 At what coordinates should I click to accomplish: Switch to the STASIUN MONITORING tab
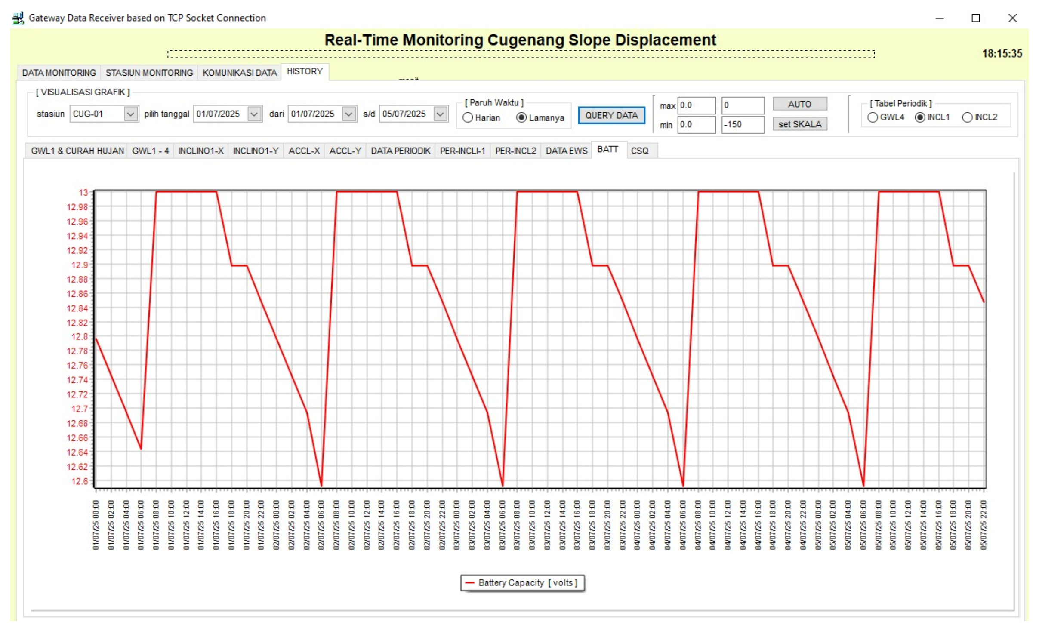pyautogui.click(x=149, y=73)
